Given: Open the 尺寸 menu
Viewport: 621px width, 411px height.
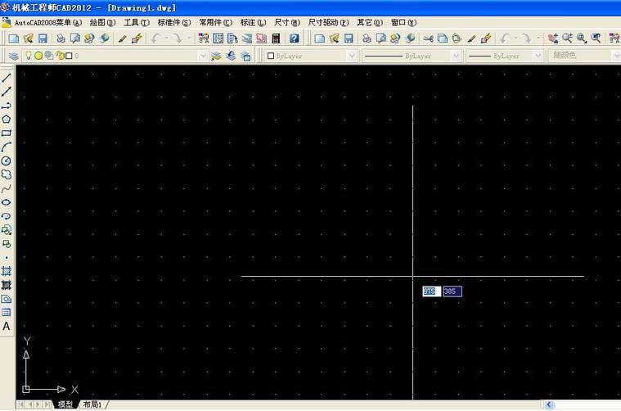Looking at the screenshot, I should coord(287,23).
